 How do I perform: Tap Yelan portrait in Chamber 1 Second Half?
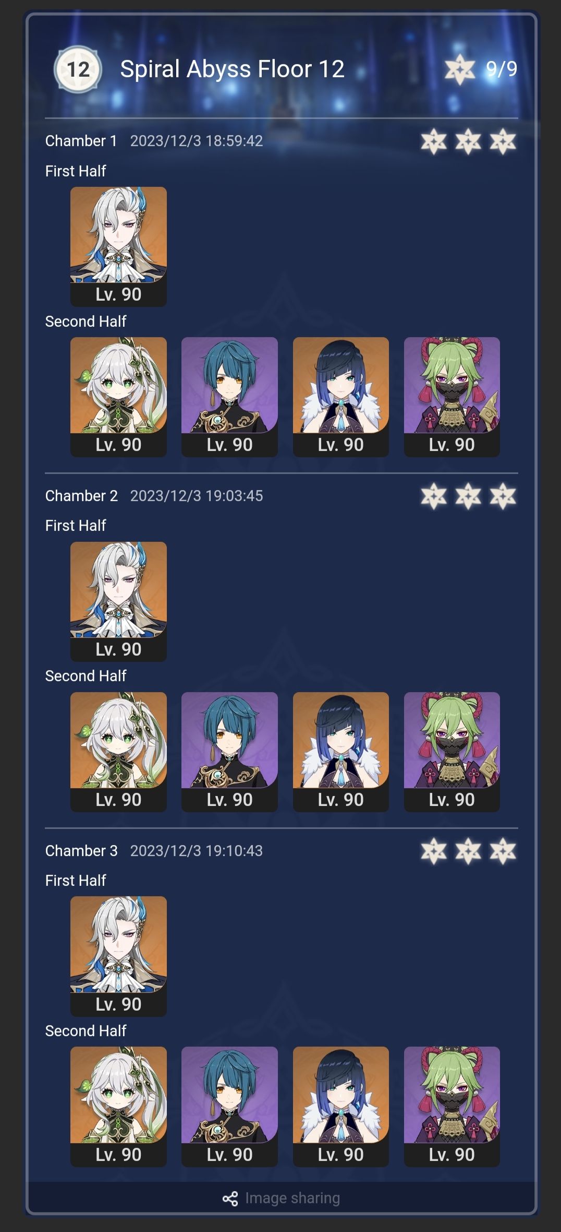point(340,397)
